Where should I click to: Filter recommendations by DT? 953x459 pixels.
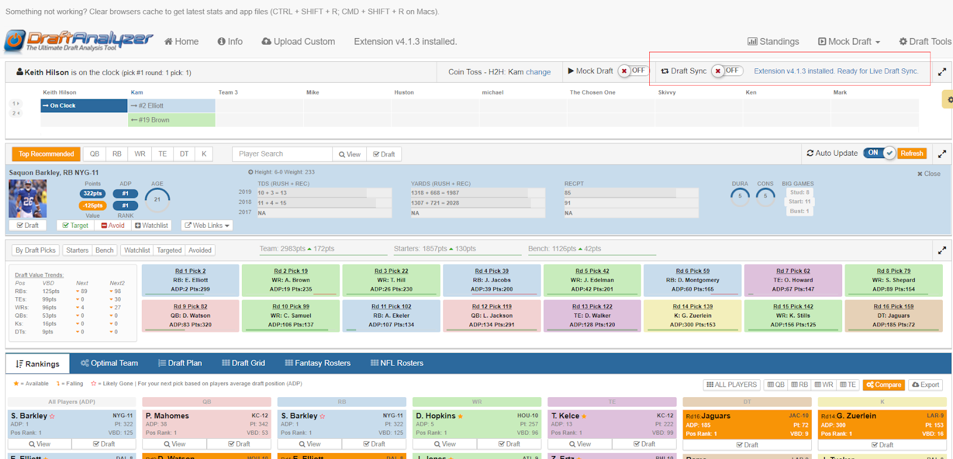pos(185,154)
